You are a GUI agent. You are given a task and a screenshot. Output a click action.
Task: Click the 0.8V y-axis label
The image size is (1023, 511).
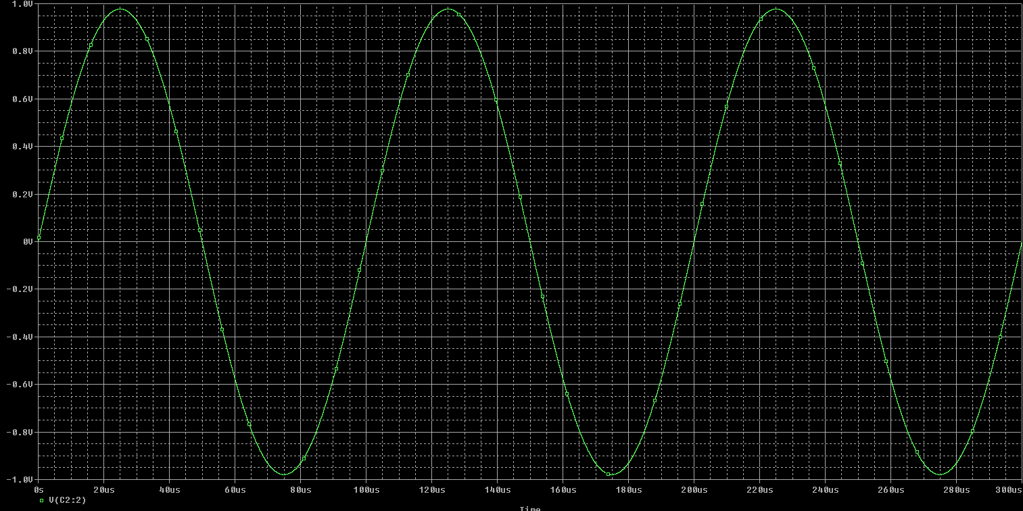[x=22, y=51]
